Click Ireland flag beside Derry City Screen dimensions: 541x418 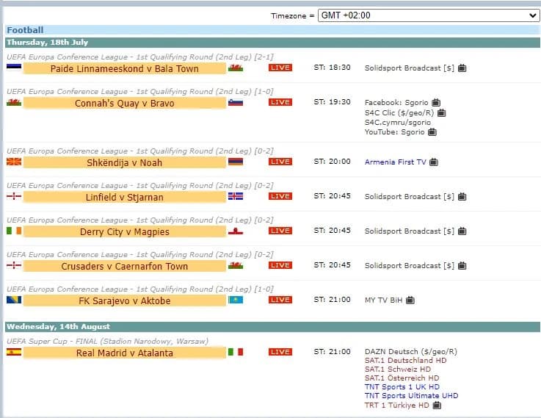pyautogui.click(x=14, y=230)
